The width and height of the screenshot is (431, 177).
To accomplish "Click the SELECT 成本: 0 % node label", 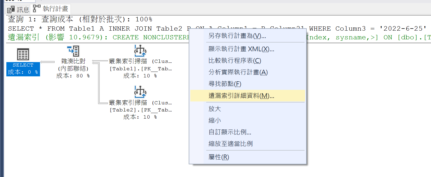I will pos(23,69).
